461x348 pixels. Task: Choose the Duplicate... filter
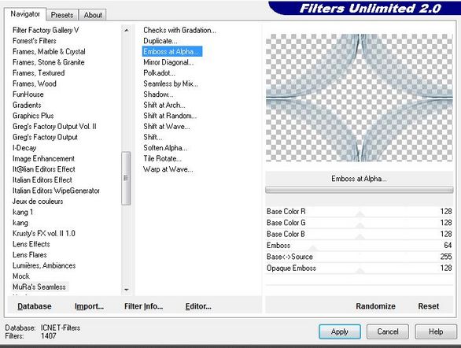click(x=160, y=41)
